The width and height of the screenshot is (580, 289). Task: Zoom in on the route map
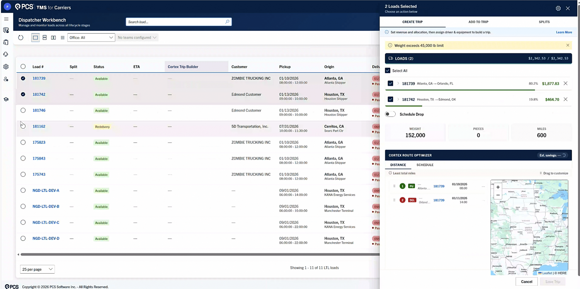[498, 187]
